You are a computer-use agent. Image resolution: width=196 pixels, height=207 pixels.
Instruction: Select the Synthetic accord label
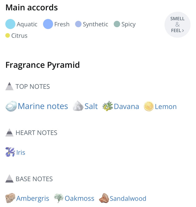[95, 24]
